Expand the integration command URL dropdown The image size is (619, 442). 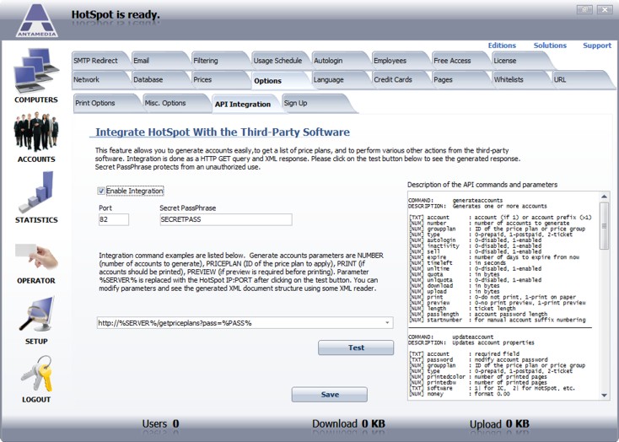tap(387, 323)
